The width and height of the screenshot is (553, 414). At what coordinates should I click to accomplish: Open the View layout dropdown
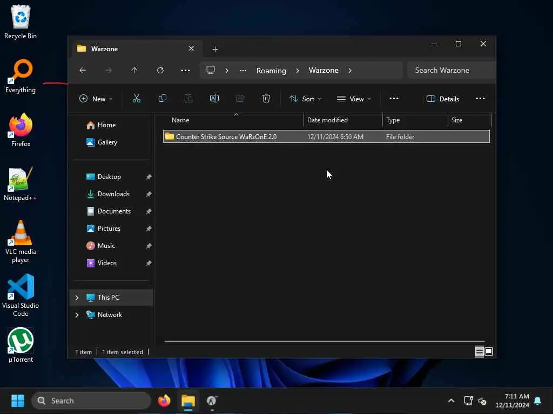[354, 99]
